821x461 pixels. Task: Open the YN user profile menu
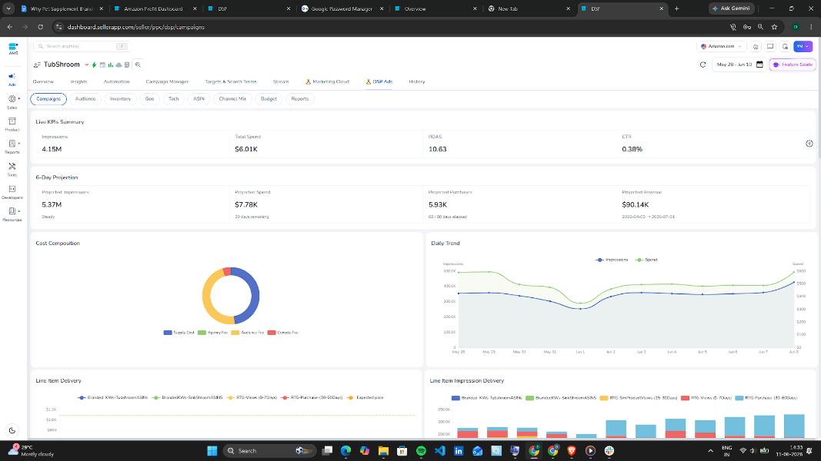click(x=803, y=47)
